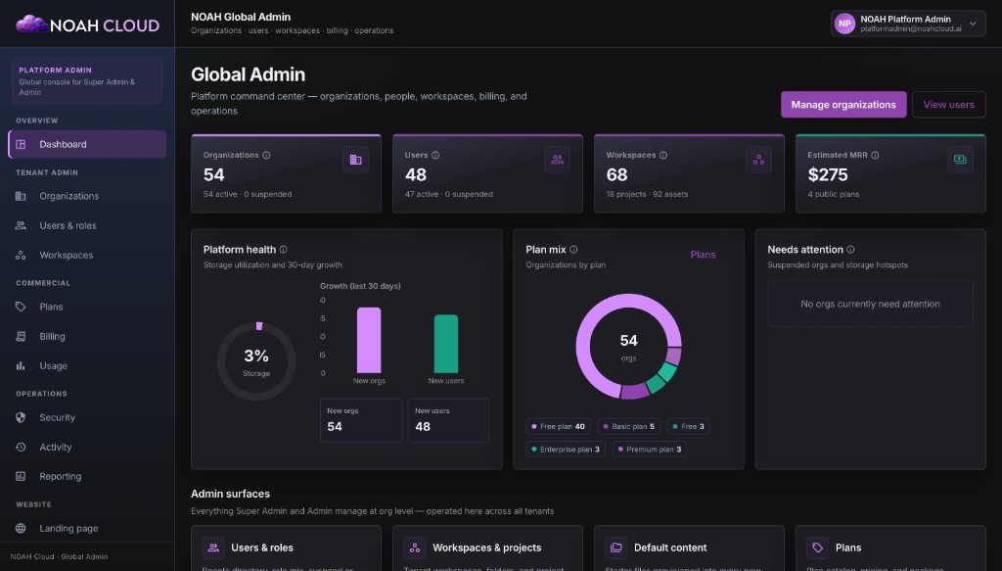Expand the NOAH Platform Admin account chevron
Image resolution: width=1002 pixels, height=571 pixels.
[x=973, y=24]
